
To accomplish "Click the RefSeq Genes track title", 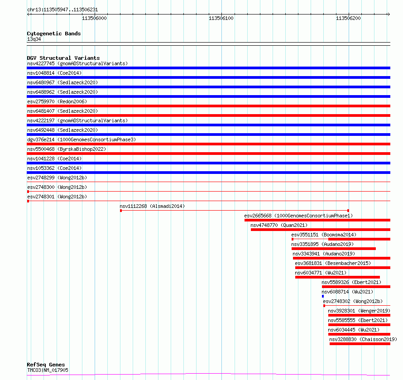I will [x=46, y=365].
